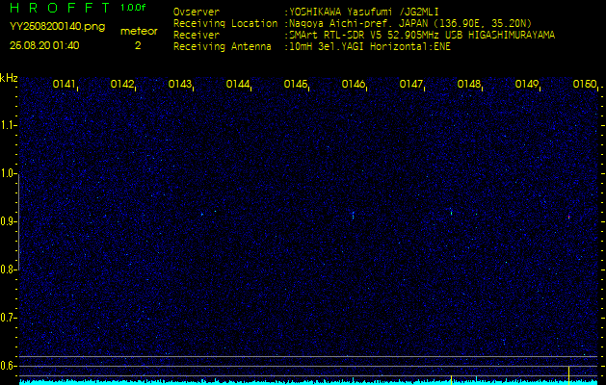Select observer name YOSHIKAWA Yasufumi /JG2MLI
Image resolution: width=606 pixels, height=385 pixels.
364,12
